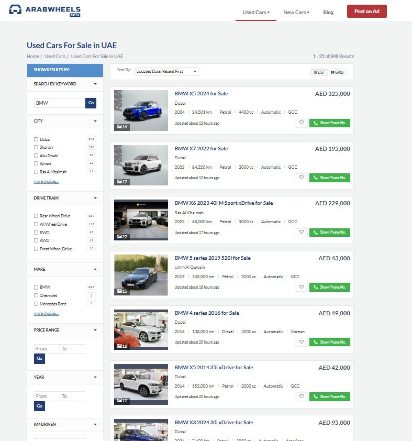Tick the Dubai city checkbox
The width and height of the screenshot is (412, 441).
click(x=36, y=139)
